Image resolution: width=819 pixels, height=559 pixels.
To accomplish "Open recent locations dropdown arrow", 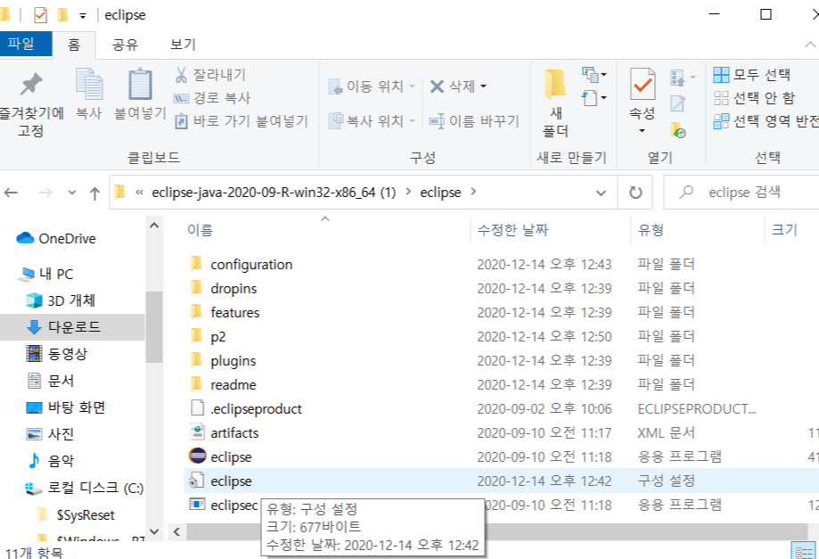I will point(72,193).
